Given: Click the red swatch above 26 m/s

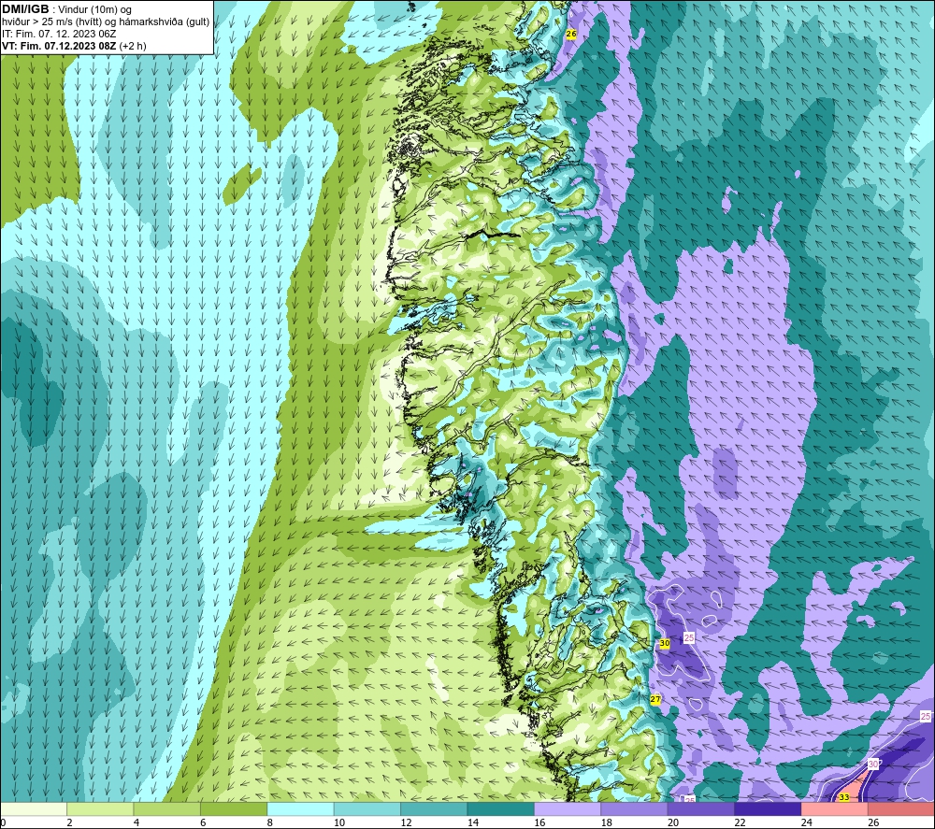Looking at the screenshot, I should click(x=901, y=808).
